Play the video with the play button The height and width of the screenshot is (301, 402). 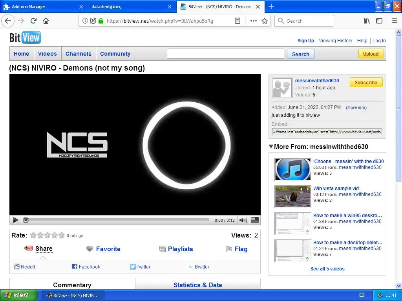point(15,220)
